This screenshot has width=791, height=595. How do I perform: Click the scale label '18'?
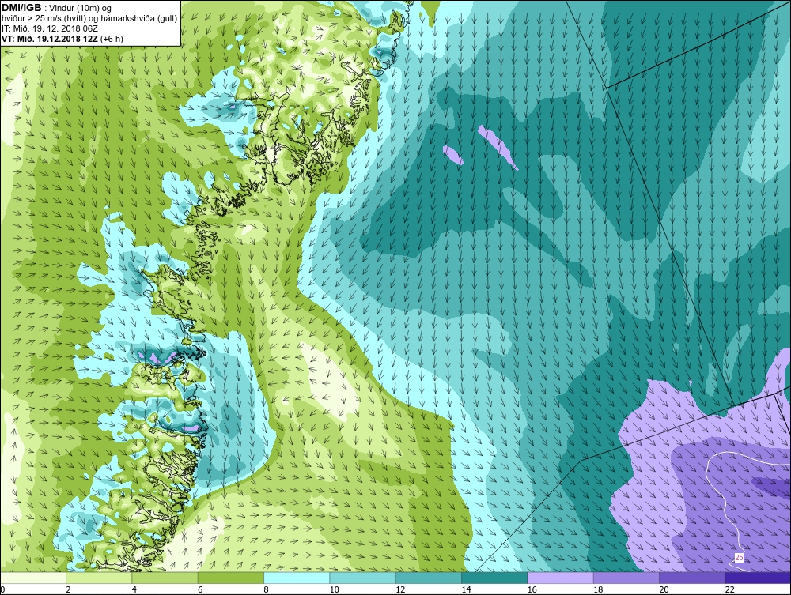click(x=598, y=590)
